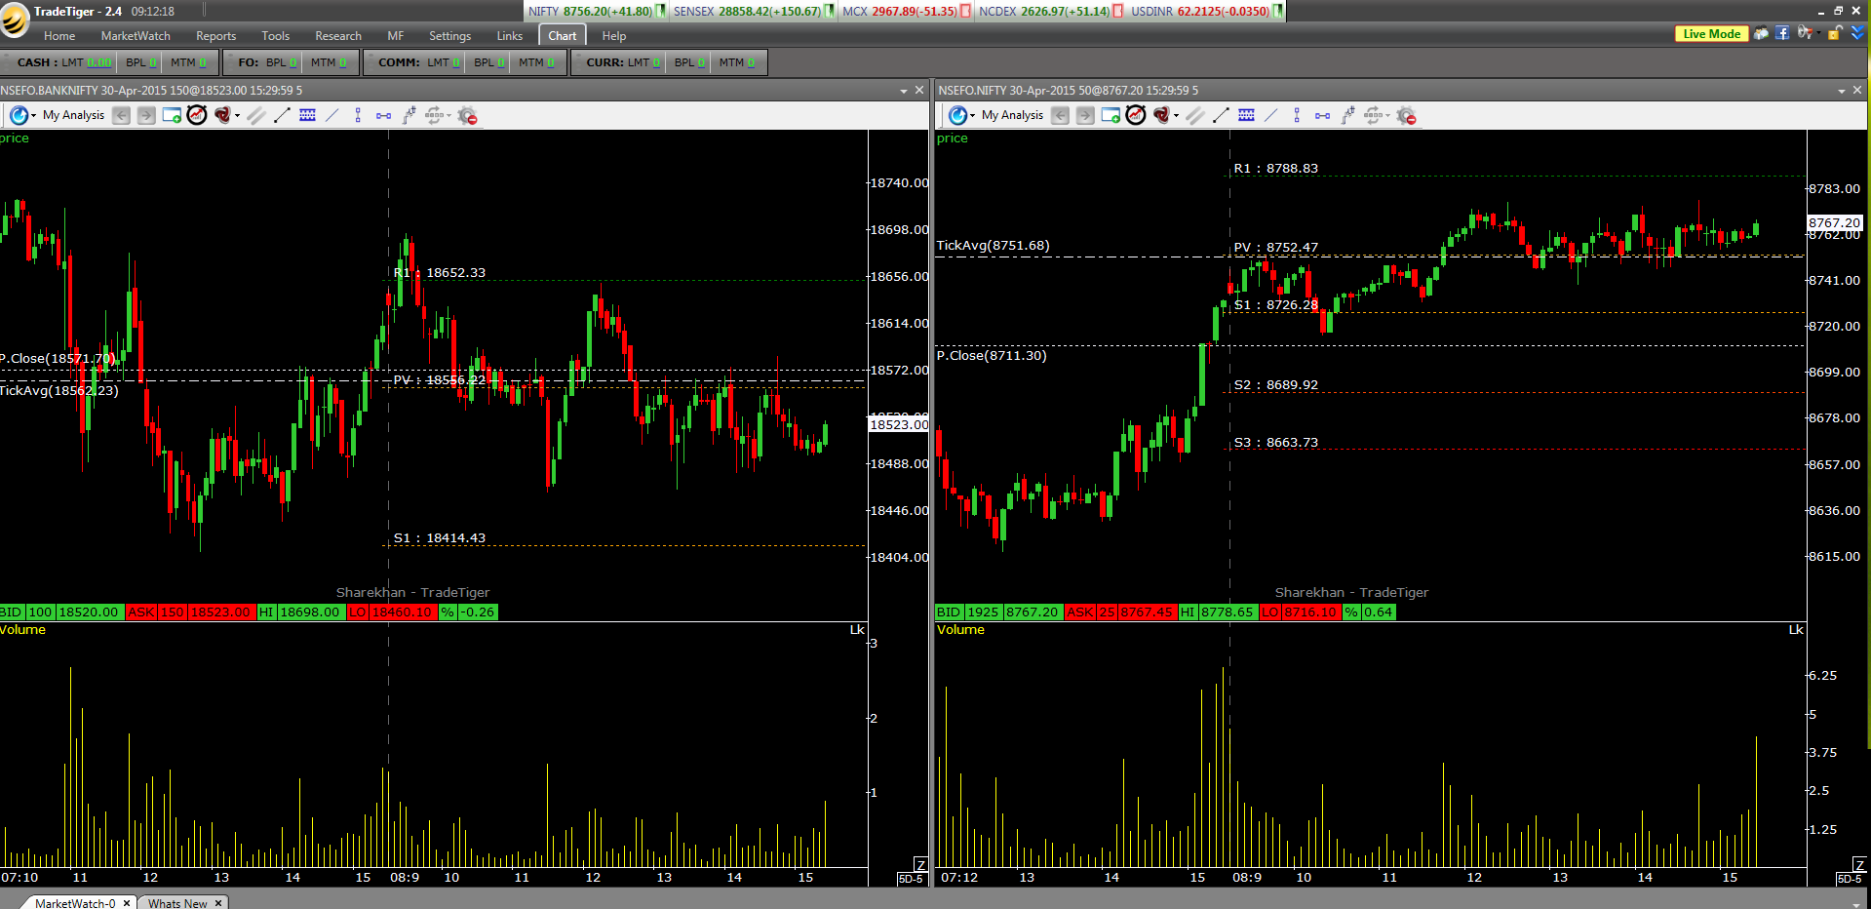Open the MF menu

395,36
